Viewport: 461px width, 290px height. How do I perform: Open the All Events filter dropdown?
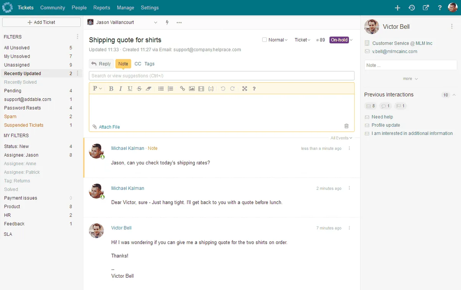click(x=341, y=138)
